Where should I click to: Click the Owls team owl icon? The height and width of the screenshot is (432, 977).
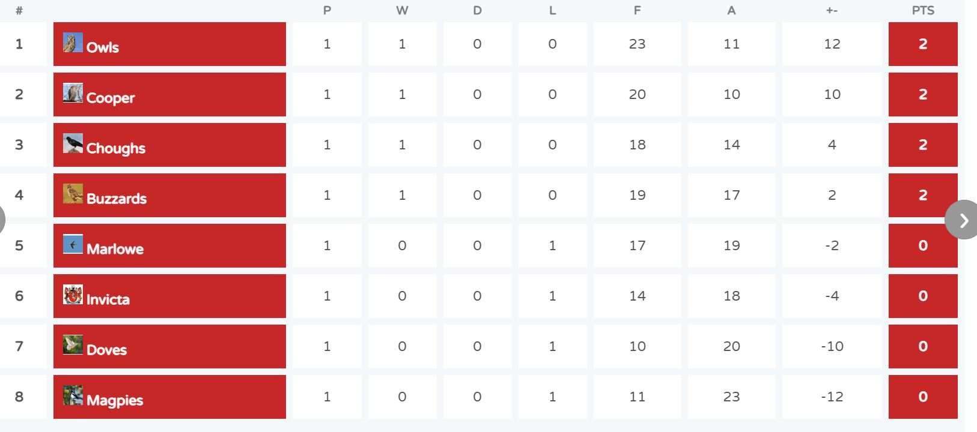click(73, 42)
